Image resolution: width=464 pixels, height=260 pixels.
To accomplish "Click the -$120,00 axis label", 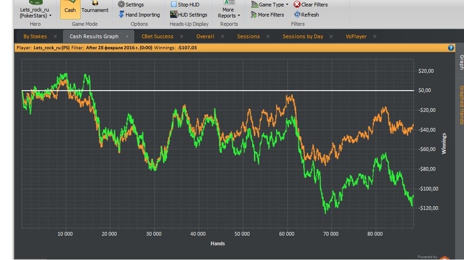I will point(428,208).
